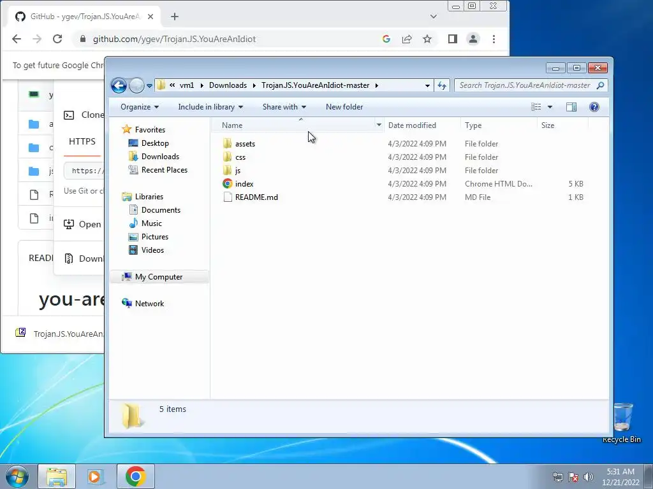Sort files by Name column header
The image size is (653, 489).
(x=232, y=125)
